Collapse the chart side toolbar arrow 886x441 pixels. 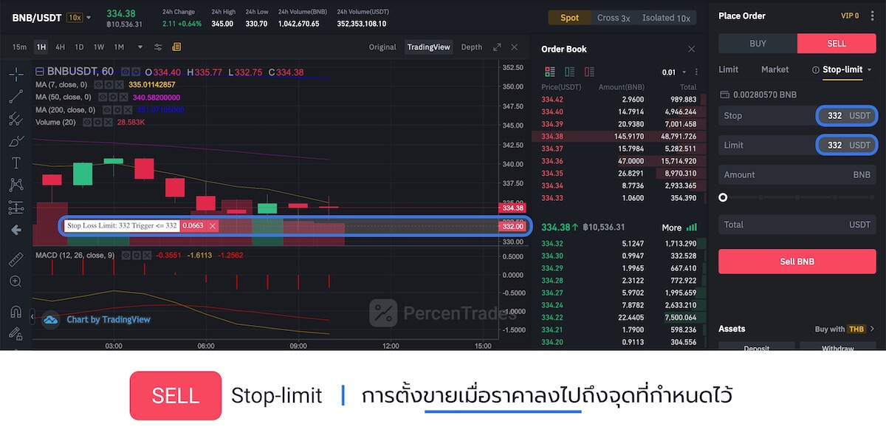[x=32, y=317]
